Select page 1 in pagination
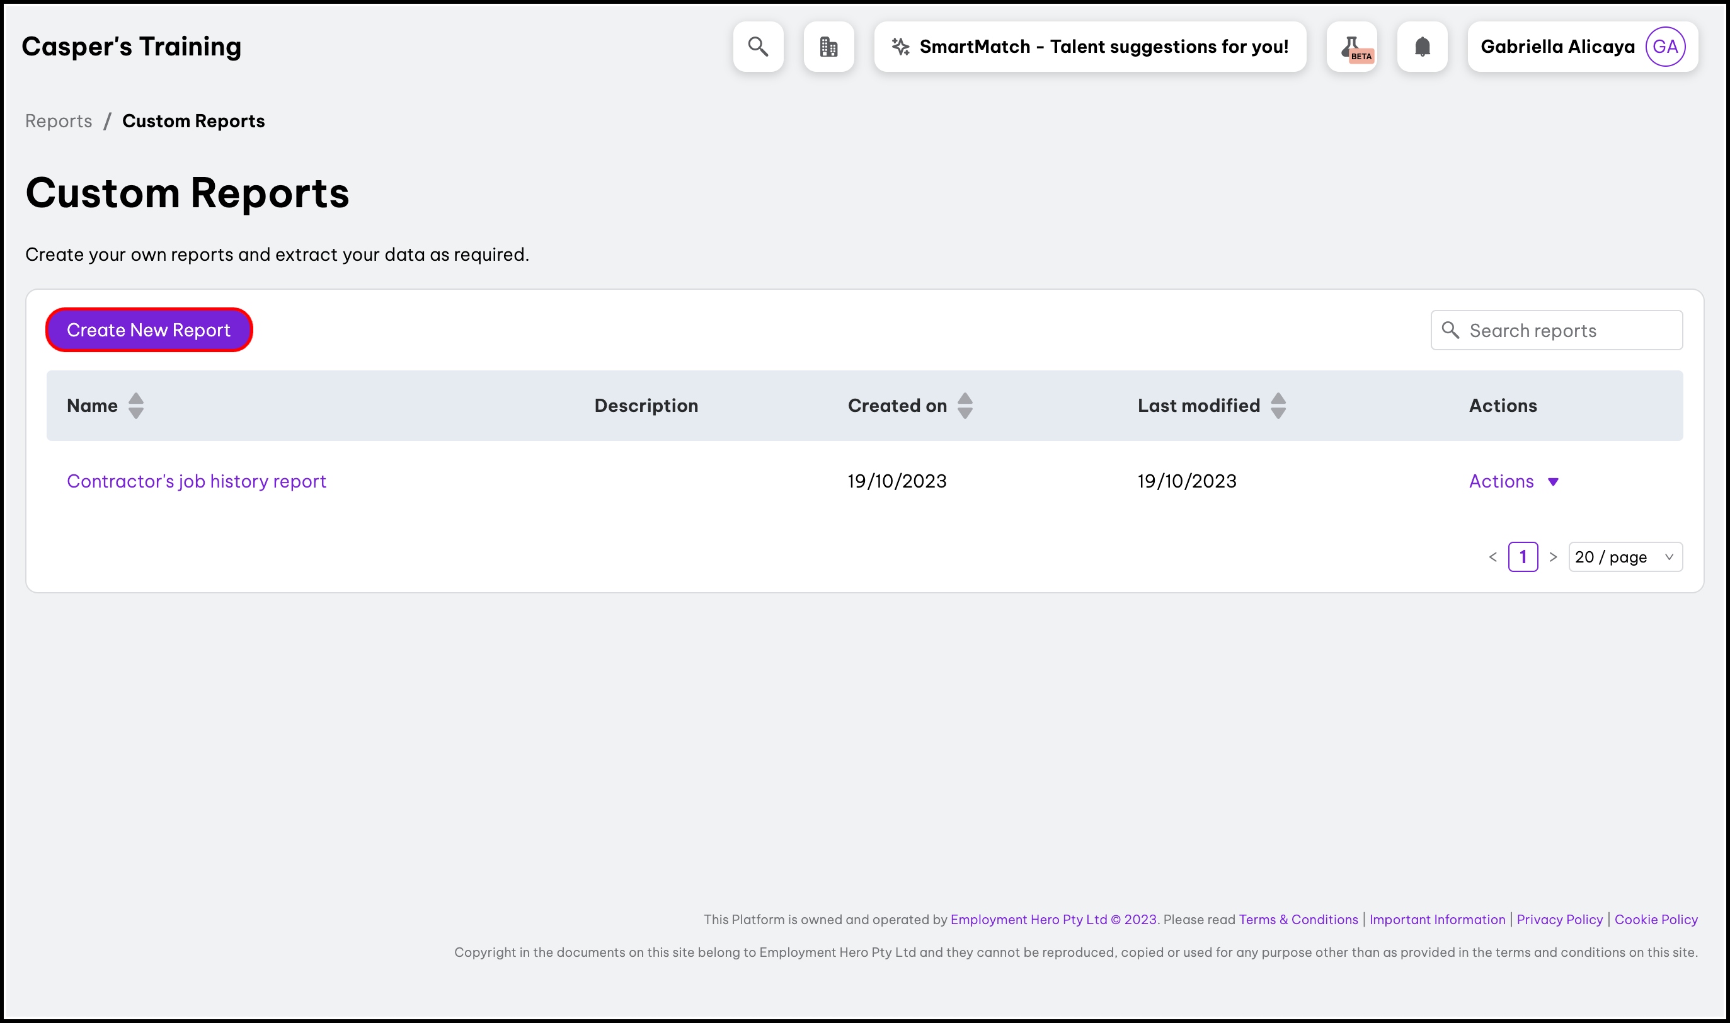 click(1523, 557)
